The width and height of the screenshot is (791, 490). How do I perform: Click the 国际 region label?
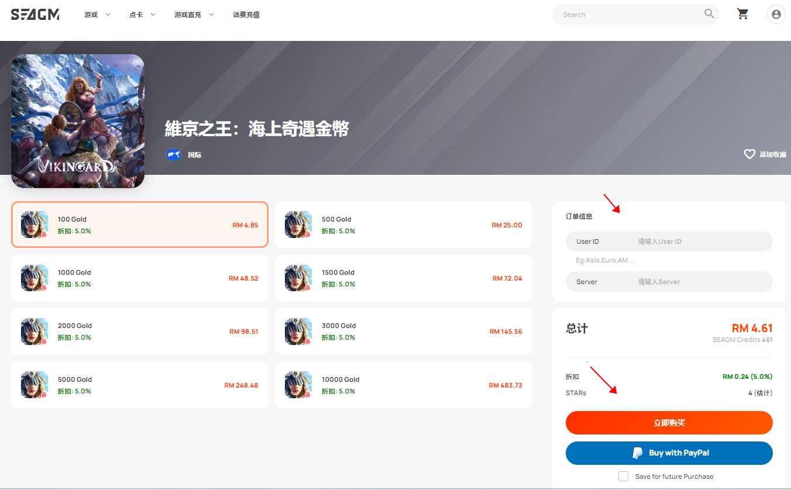tap(195, 155)
